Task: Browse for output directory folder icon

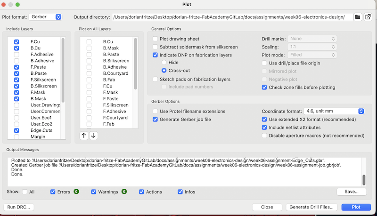Action: [x=358, y=17]
